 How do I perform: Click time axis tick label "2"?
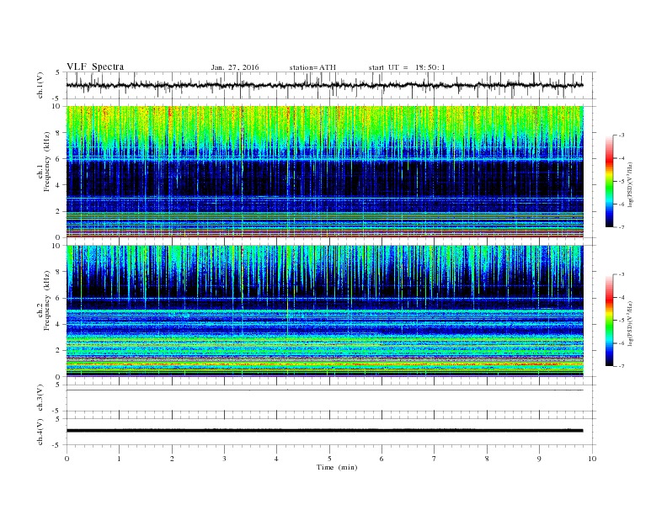pos(172,459)
